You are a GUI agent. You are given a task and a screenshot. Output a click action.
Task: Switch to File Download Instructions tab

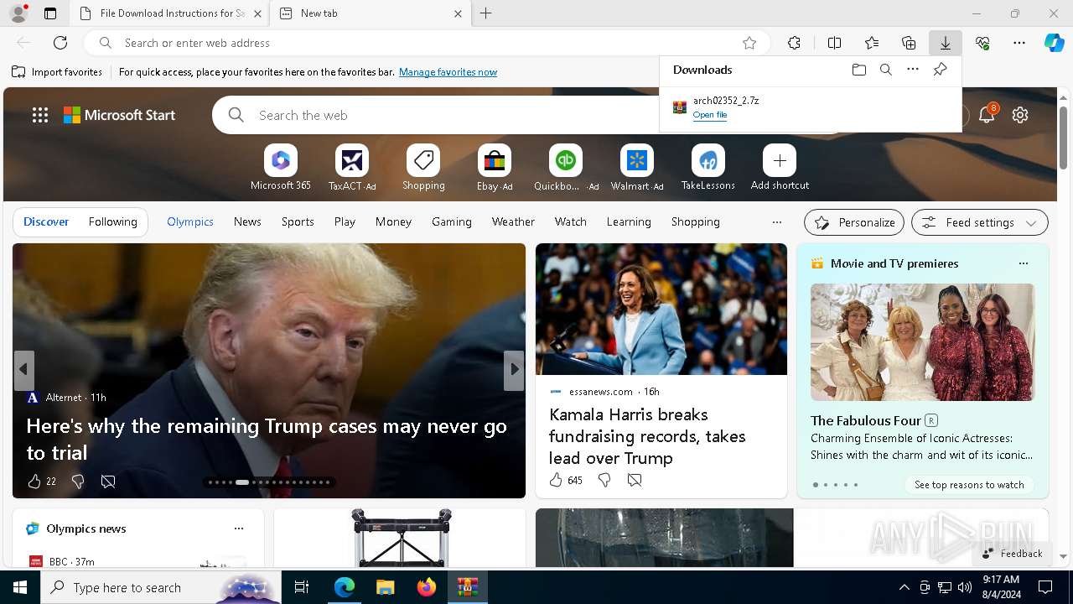click(x=170, y=13)
